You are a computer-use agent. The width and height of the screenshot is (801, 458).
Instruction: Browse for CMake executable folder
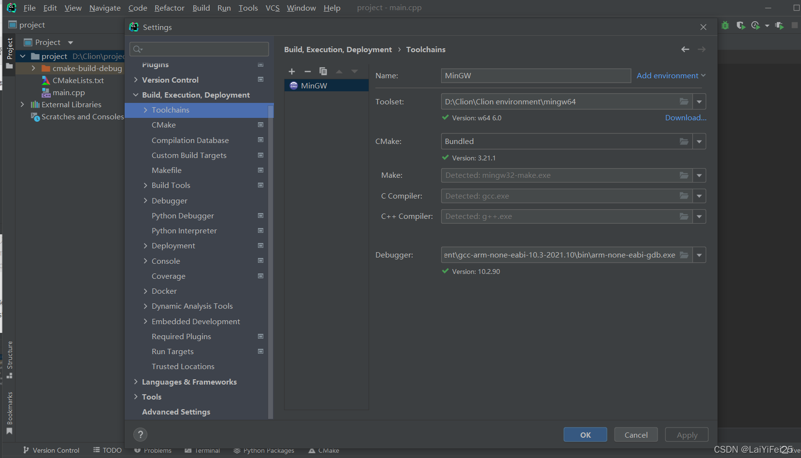pos(684,142)
